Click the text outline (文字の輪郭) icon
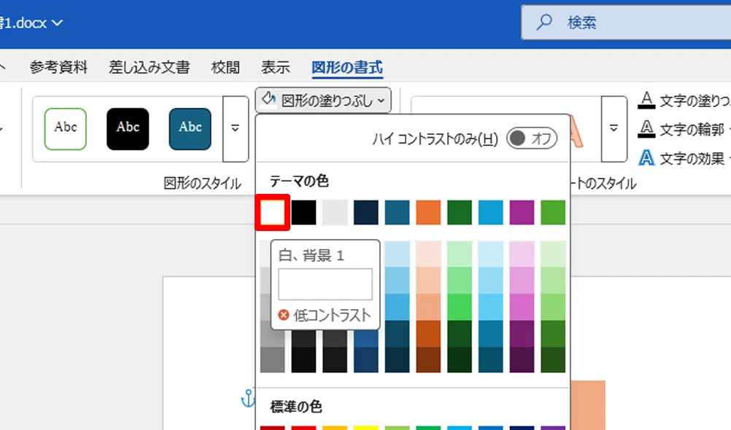 point(646,128)
